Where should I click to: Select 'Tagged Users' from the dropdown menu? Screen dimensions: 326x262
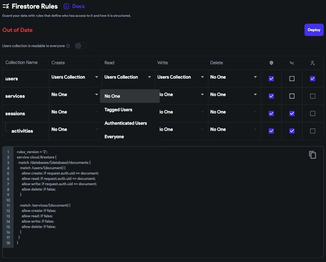118,110
